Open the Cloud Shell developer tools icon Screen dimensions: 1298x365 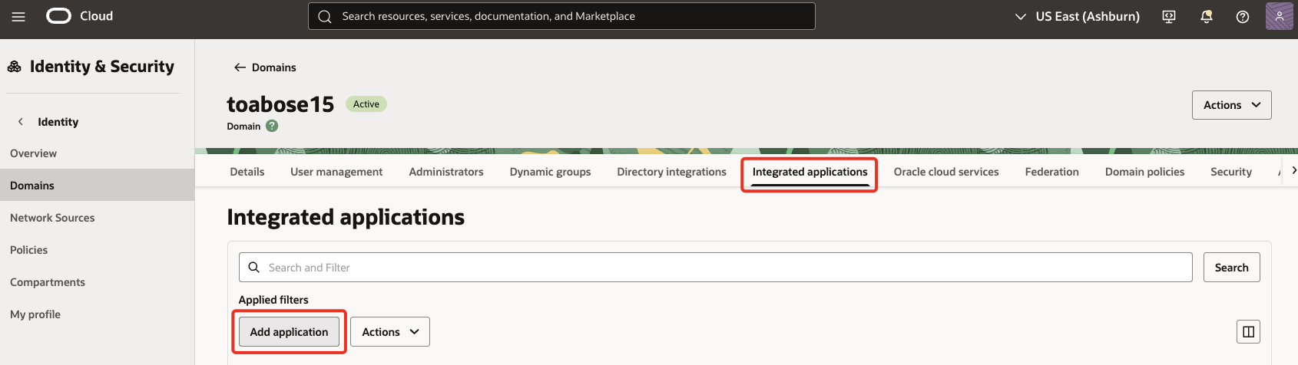coord(1169,16)
